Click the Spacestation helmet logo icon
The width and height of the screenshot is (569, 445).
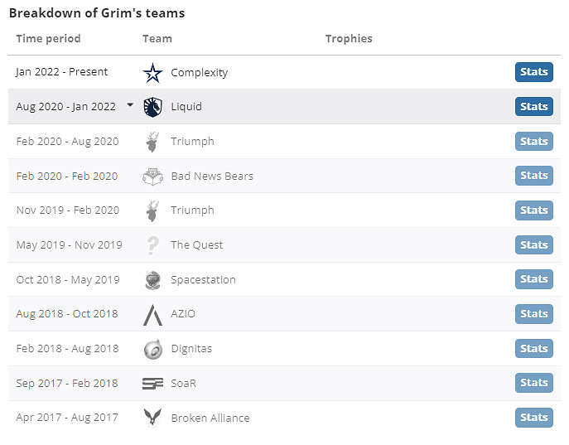point(152,280)
